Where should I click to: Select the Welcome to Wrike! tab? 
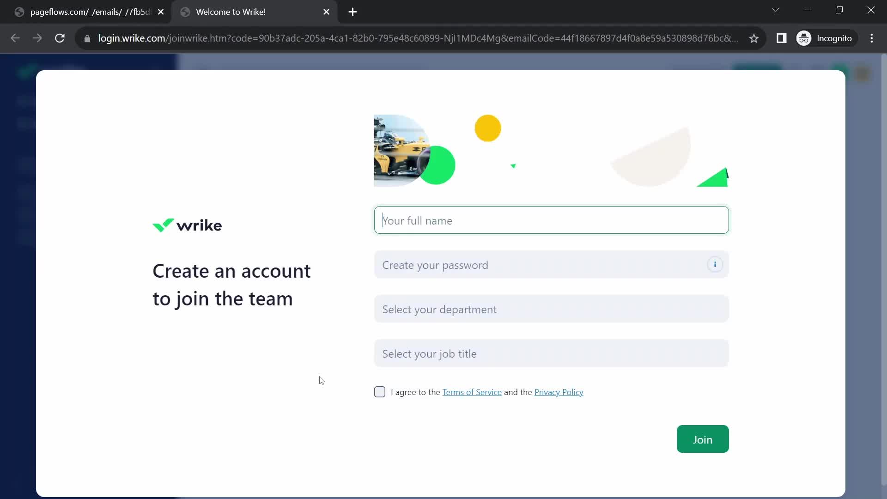pyautogui.click(x=254, y=12)
